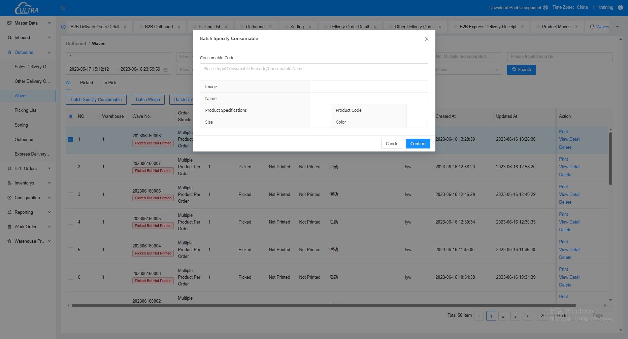Viewport: 628px width, 339px height.
Task: Click the next page arrow
Action: [527, 316]
